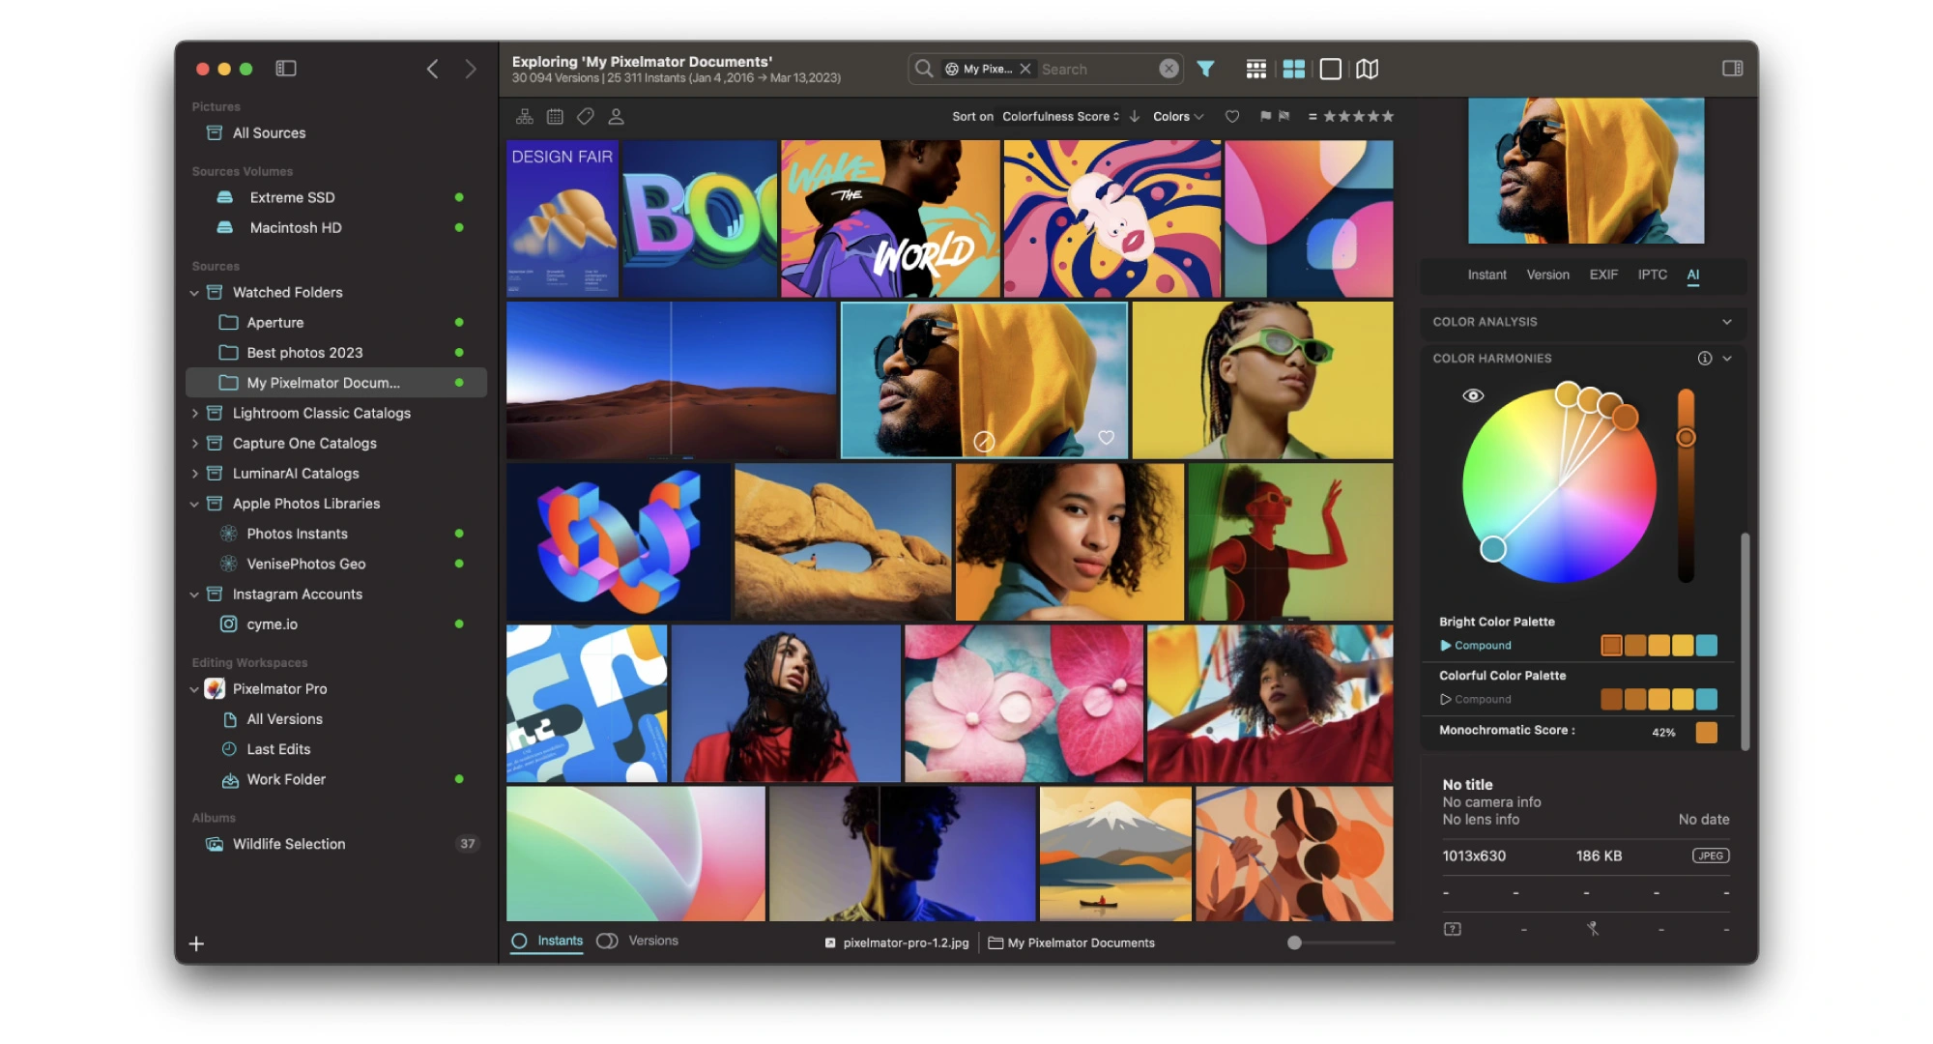Open Colors filter dropdown
Screen dimensions: 1933x1044
(1176, 117)
